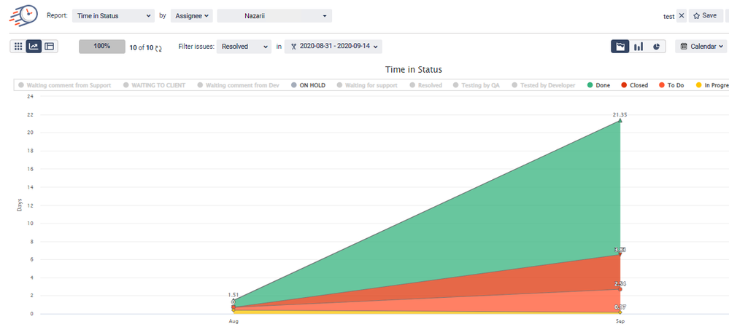Click the Days y-axis label
The width and height of the screenshot is (729, 327).
[20, 205]
